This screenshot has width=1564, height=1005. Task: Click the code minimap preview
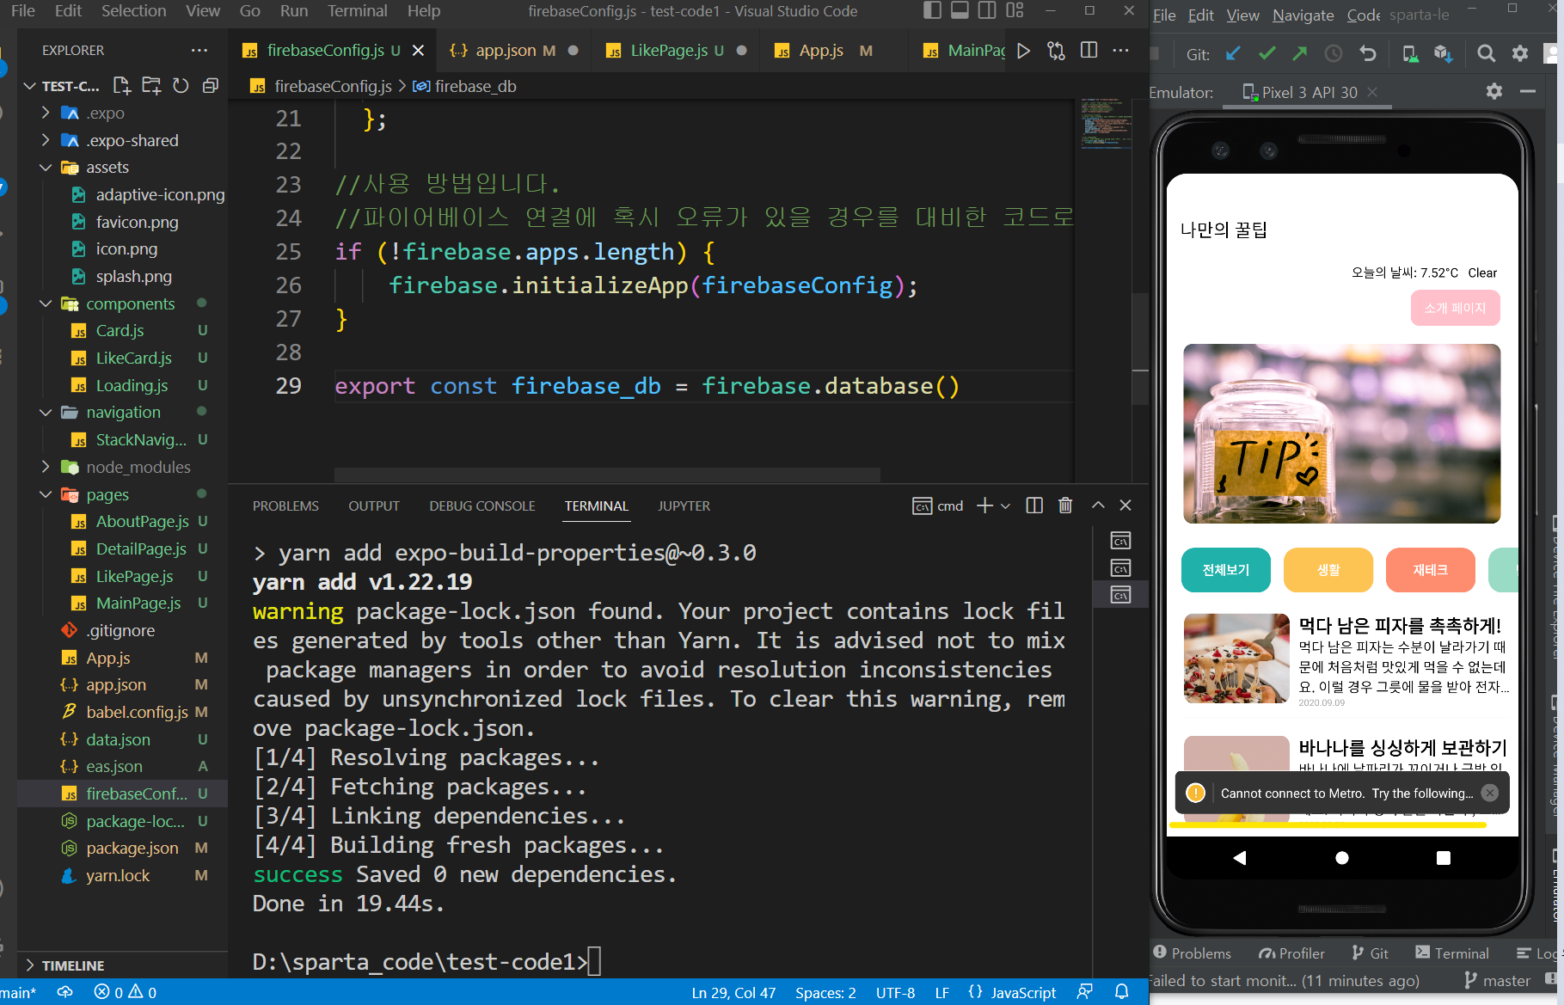(x=1104, y=126)
